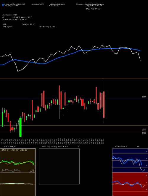148x196 pixels.
Task: Select the 'BUY Slowing @ 13%' signal text
Action: click(x=47, y=27)
